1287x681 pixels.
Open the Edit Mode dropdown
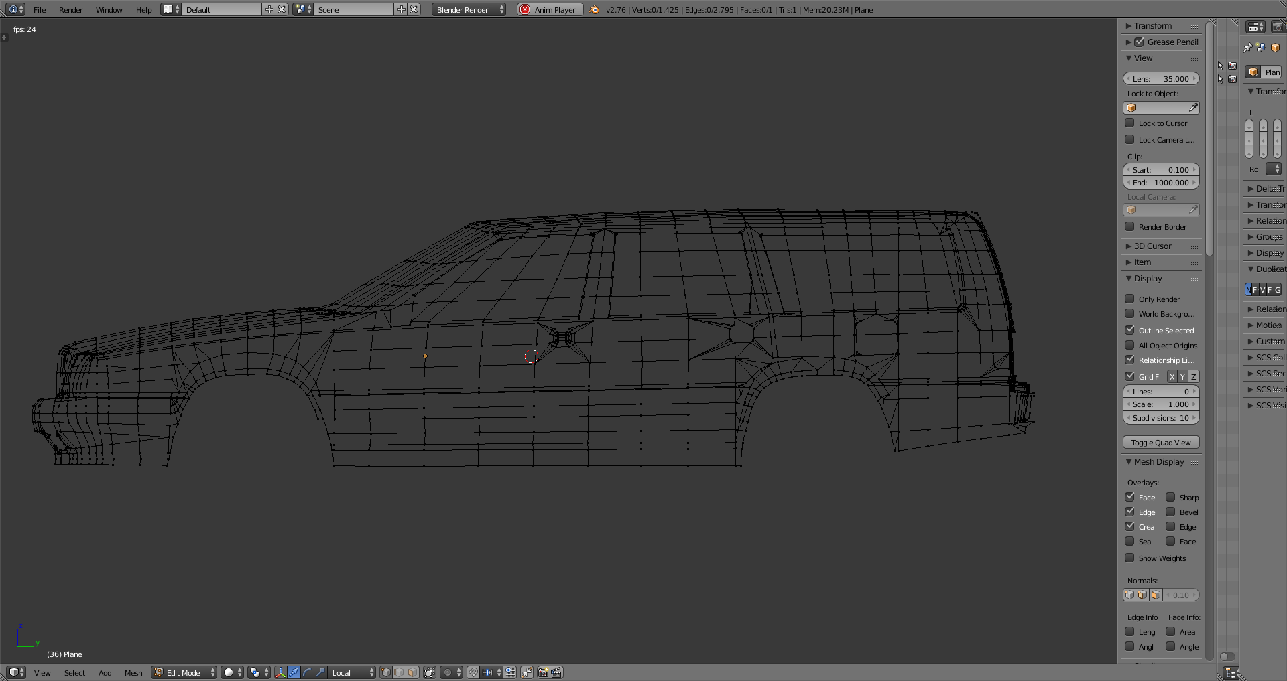click(x=184, y=672)
